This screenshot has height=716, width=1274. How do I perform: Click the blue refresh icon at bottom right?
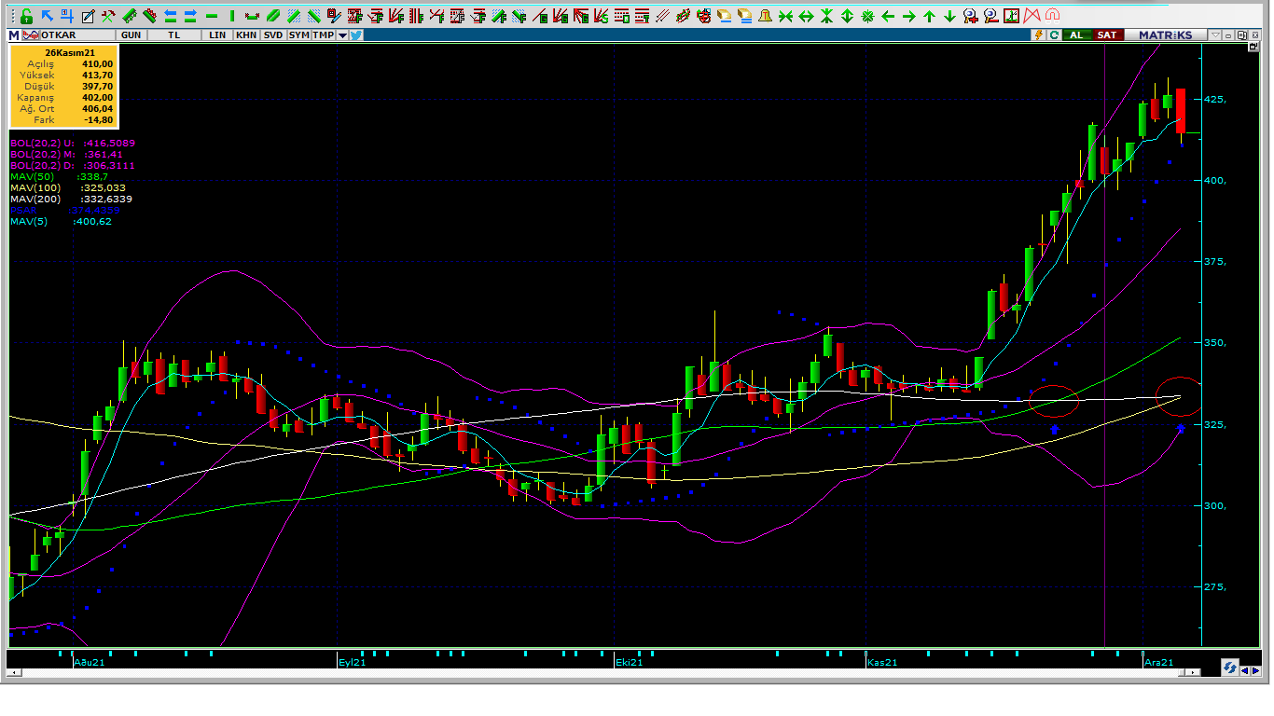coord(1230,668)
